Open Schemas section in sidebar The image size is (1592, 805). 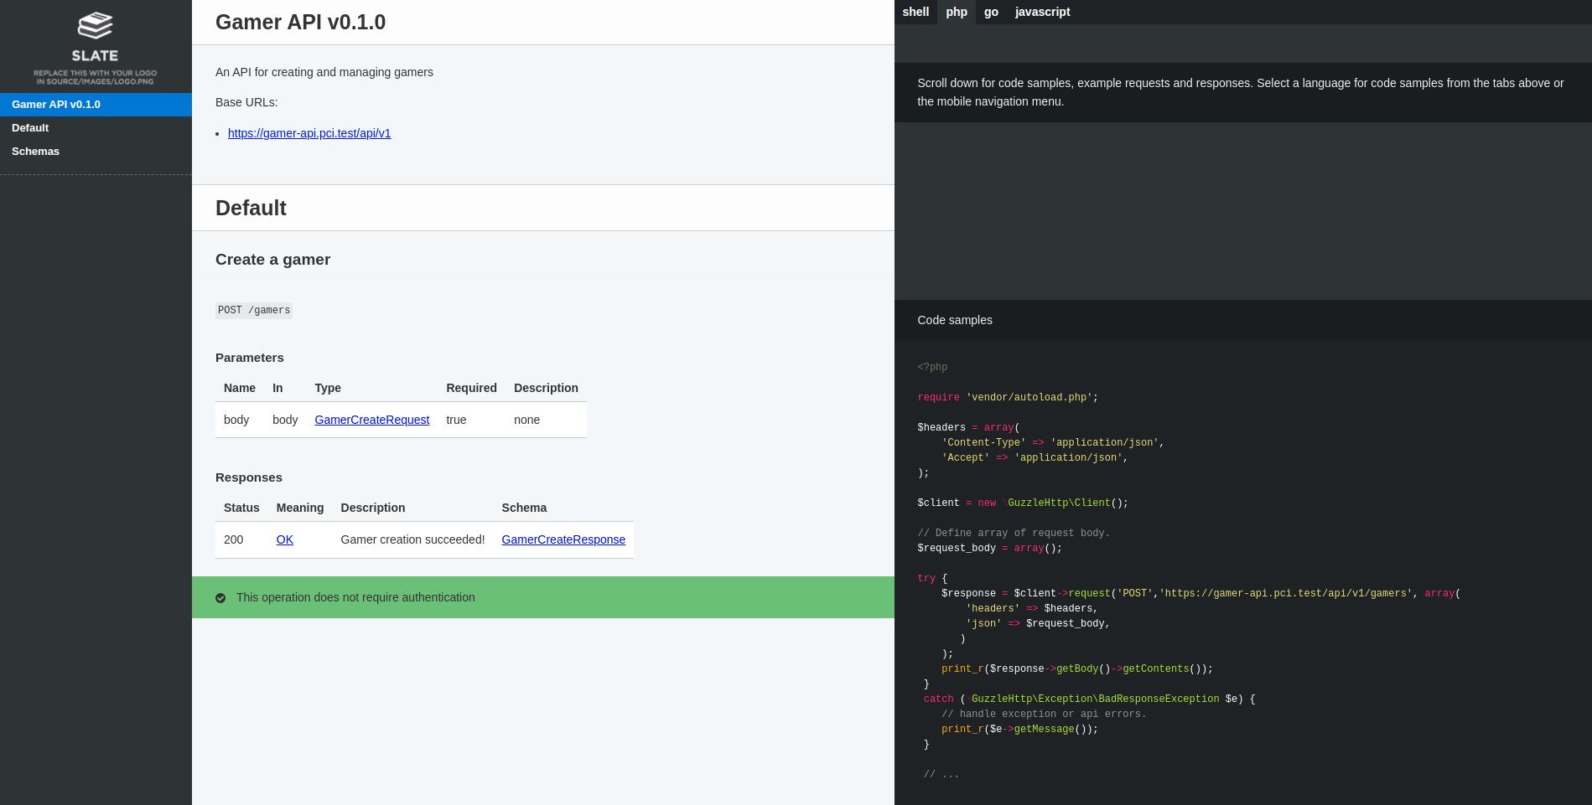pyautogui.click(x=96, y=152)
